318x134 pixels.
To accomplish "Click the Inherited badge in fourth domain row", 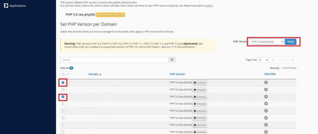I will click(200, 104).
